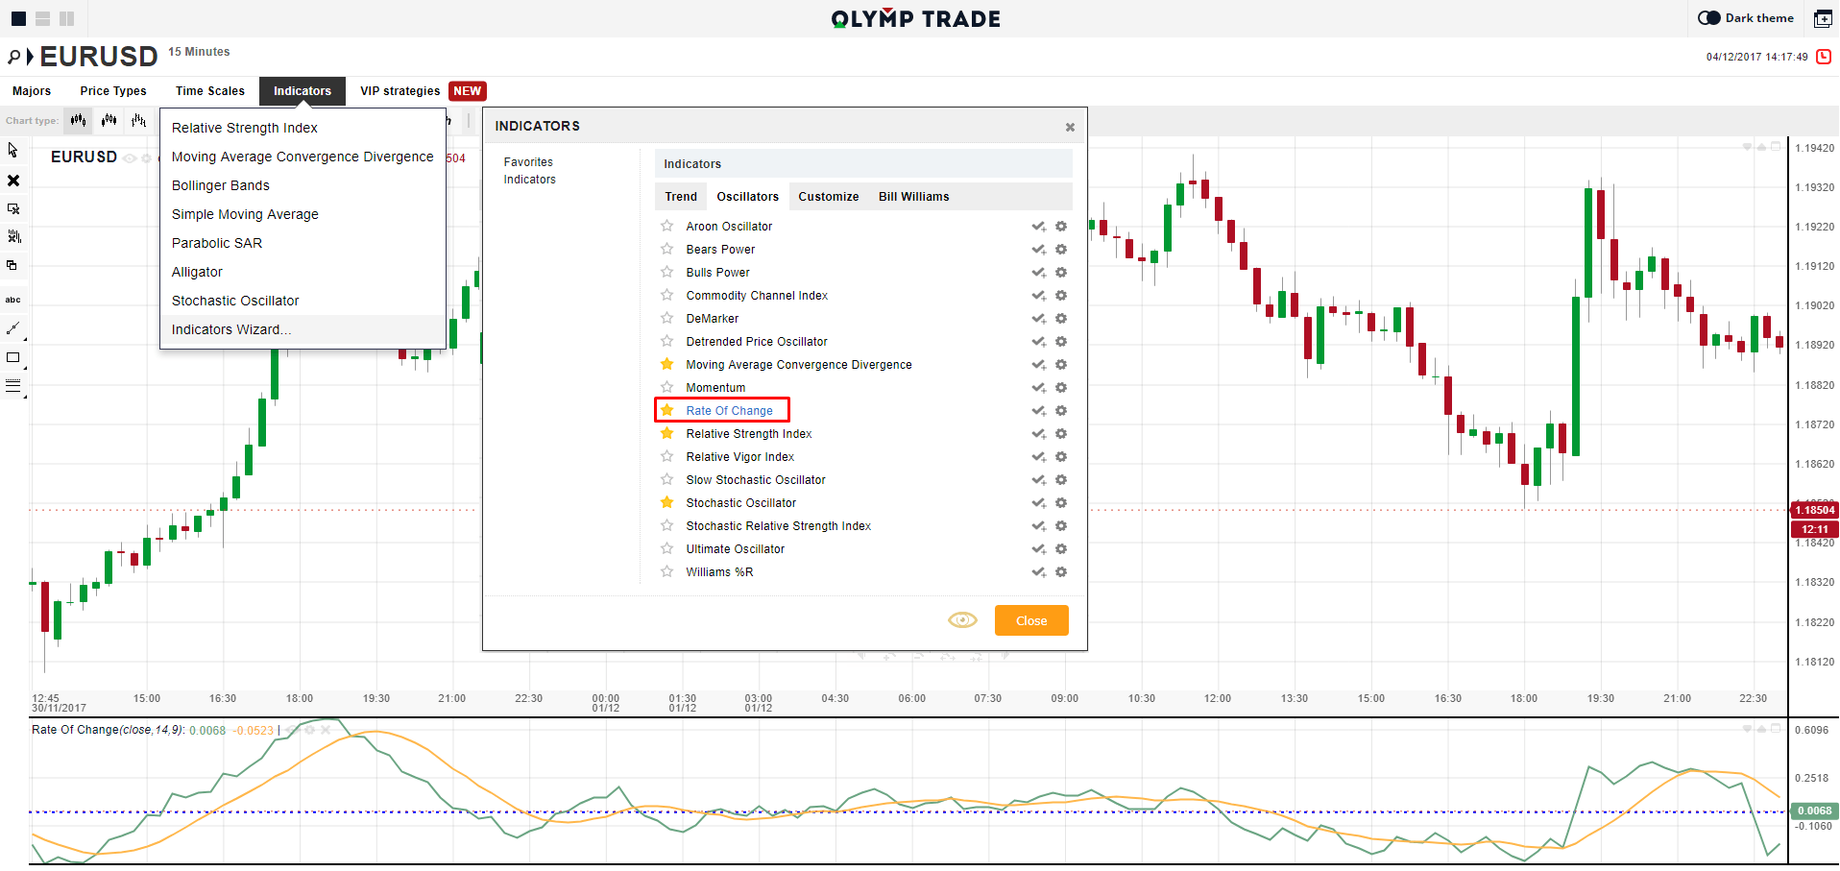This screenshot has width=1840, height=871.
Task: Toggle the Dark theme switch
Action: 1709,18
